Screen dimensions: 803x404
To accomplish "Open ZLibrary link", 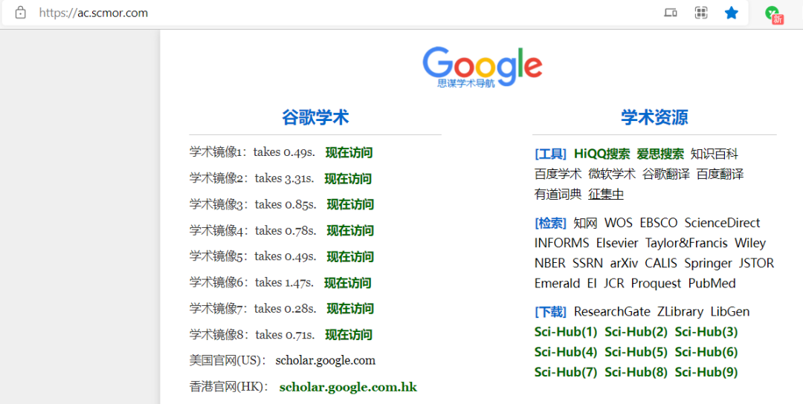I will [680, 311].
